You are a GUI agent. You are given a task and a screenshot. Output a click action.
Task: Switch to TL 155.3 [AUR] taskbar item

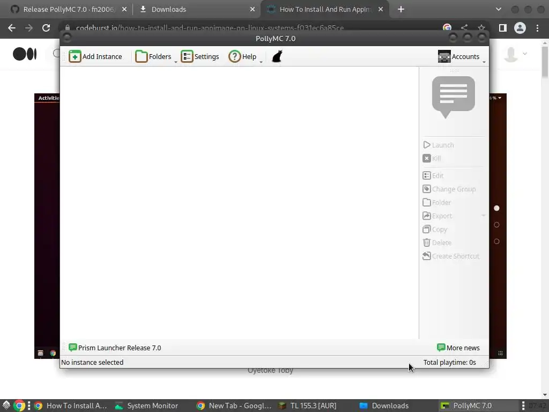point(307,406)
